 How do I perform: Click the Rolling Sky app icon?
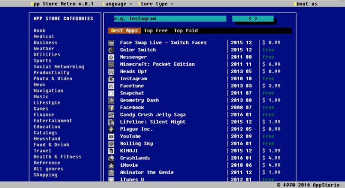[x=111, y=144]
